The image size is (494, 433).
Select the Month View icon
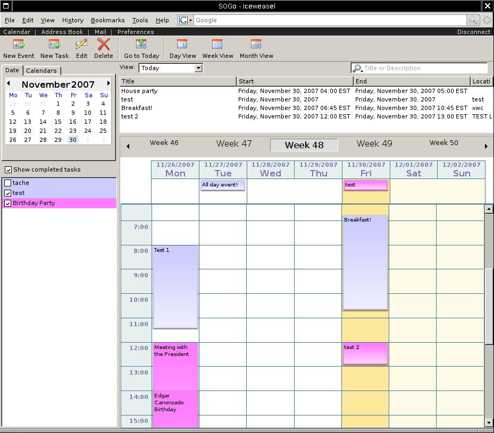pyautogui.click(x=256, y=45)
